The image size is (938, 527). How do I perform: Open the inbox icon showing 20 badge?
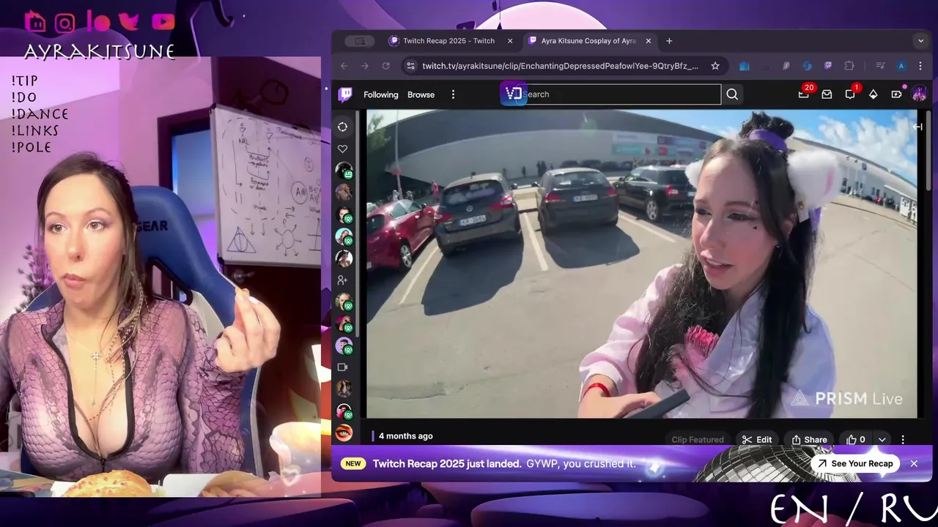click(804, 94)
